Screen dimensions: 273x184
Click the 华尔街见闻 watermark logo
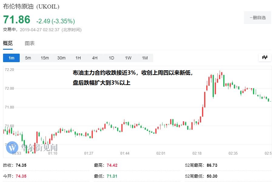point(32,148)
